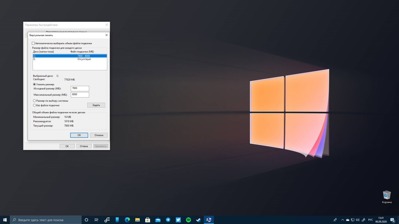Open Cortana circle icon on taskbar
Screen dimensions: 399x224
[x=86, y=220]
